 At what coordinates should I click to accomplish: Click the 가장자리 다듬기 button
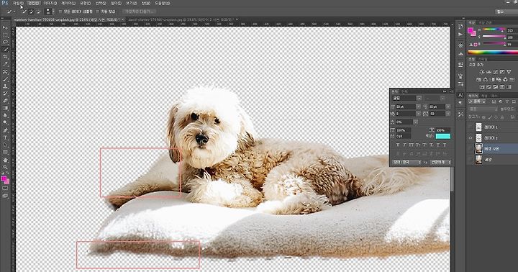coord(139,12)
